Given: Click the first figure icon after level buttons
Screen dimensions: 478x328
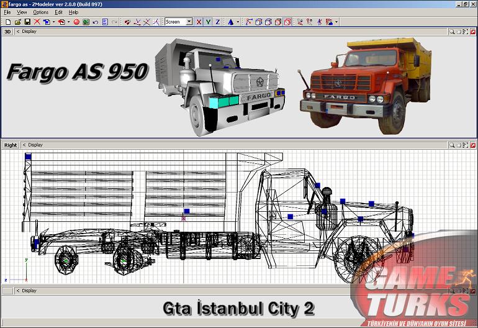Looking at the screenshot, I should click(300, 22).
